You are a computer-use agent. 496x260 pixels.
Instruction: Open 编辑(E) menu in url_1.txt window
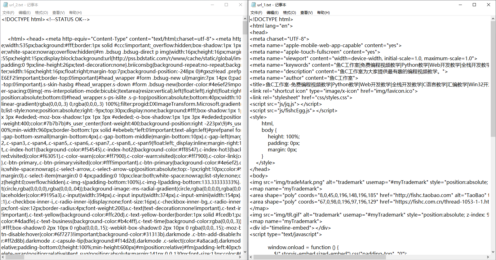272,13
